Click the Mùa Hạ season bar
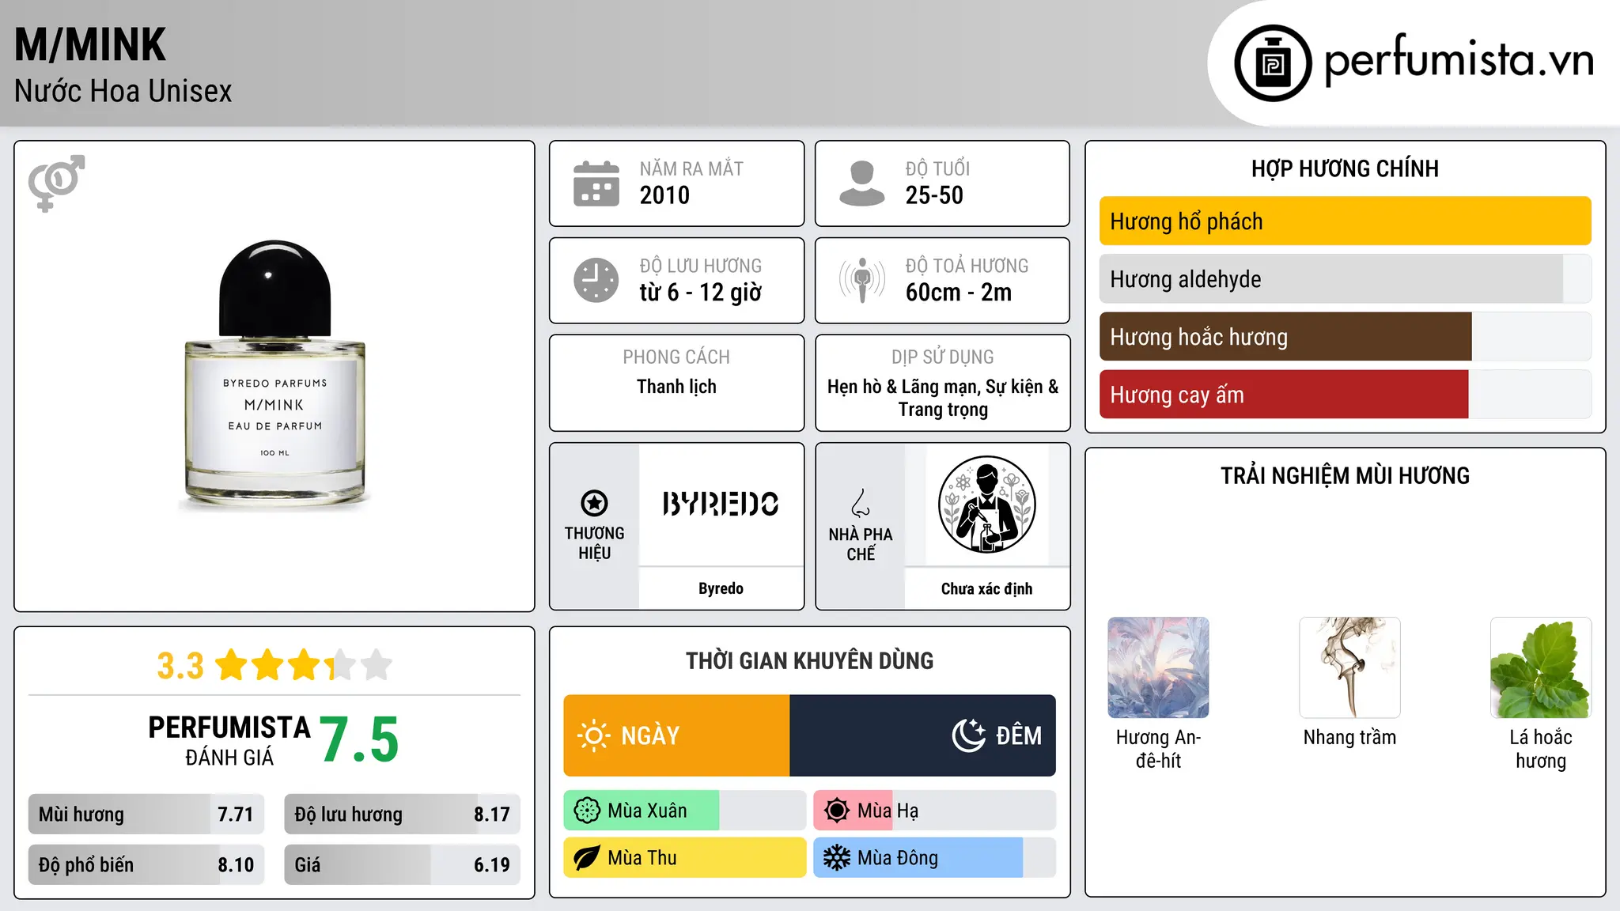The width and height of the screenshot is (1620, 911). [x=934, y=811]
